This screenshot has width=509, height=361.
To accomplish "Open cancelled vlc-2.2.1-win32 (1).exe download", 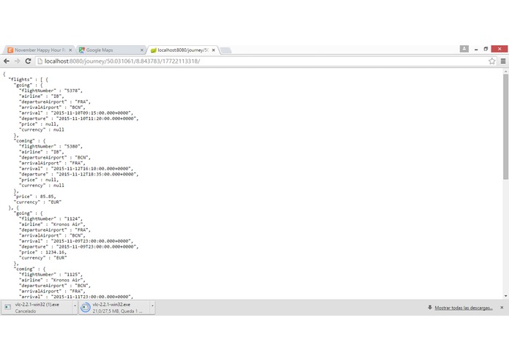I will (37, 308).
